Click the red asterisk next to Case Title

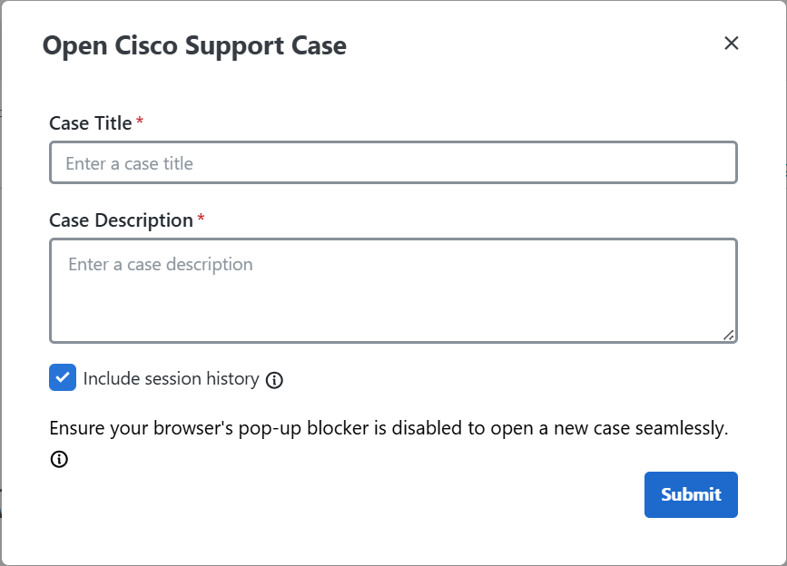point(140,121)
